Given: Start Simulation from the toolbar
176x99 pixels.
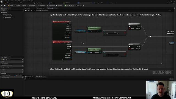Looking at the screenshot, I should 59,5.
